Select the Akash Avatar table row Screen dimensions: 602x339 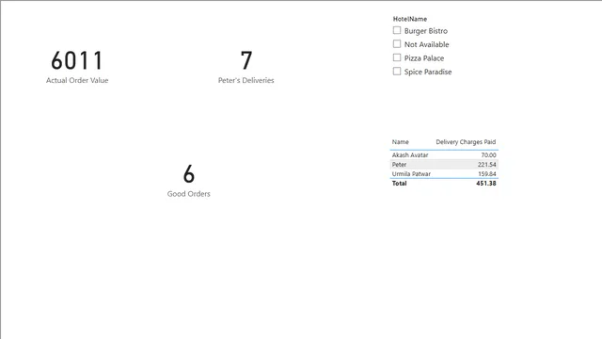[x=444, y=154]
